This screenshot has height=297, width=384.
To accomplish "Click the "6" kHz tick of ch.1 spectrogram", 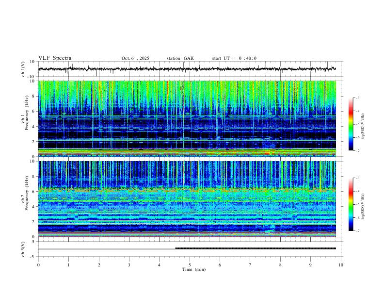I will click(x=34, y=111).
